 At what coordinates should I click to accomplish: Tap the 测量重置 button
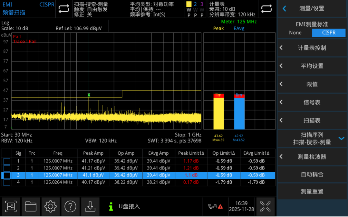[x=312, y=192]
